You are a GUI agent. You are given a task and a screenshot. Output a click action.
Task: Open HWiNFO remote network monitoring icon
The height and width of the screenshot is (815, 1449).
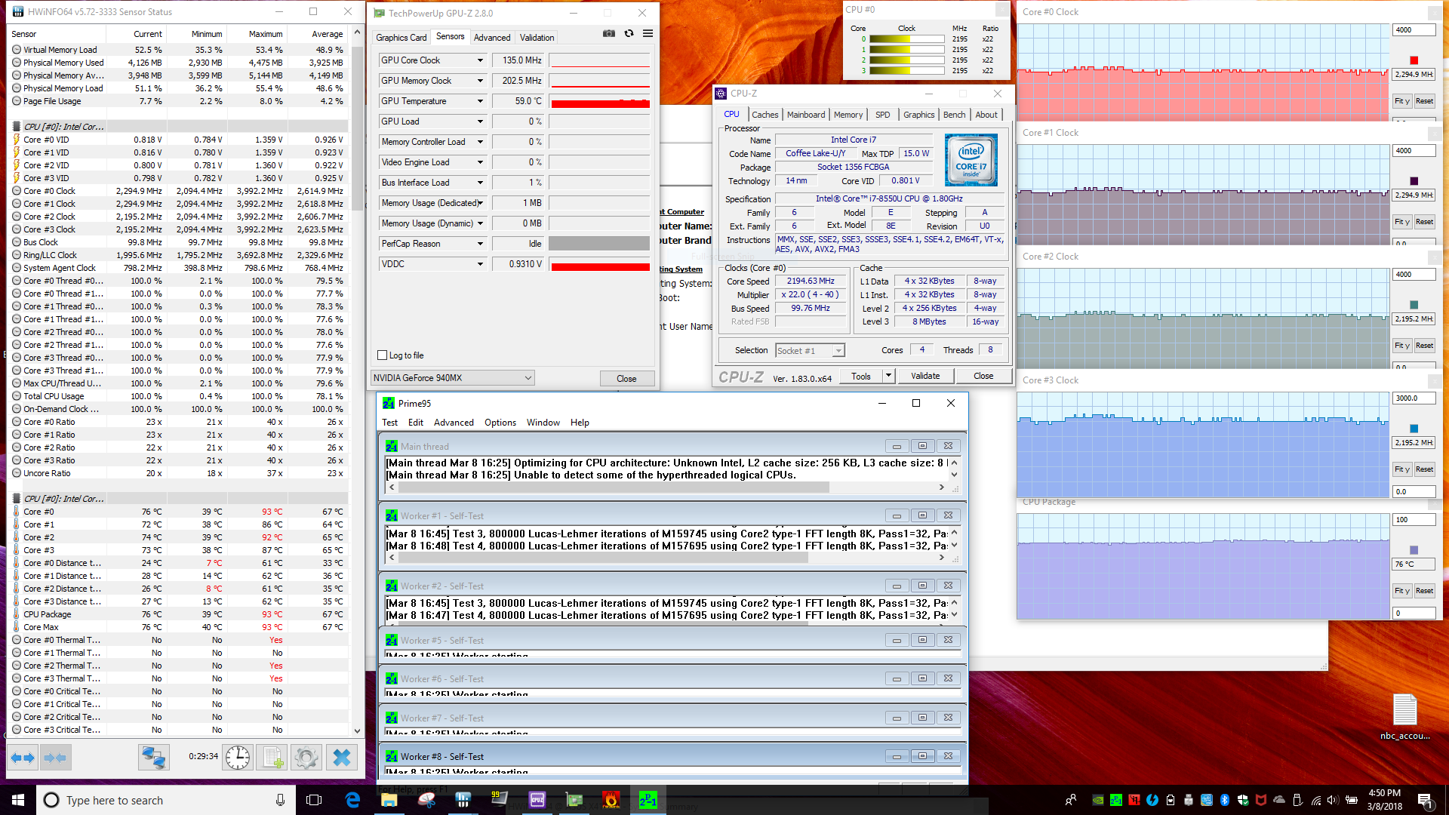(153, 757)
